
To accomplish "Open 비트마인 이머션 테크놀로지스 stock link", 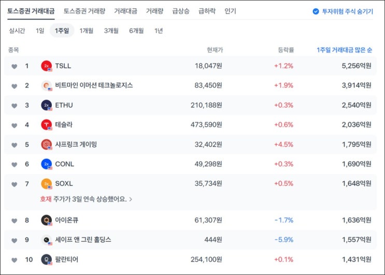I will point(94,85).
